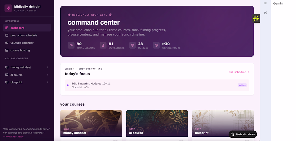
Task: Click the sparkle logo icon in sidebar header
Action: [8, 8]
